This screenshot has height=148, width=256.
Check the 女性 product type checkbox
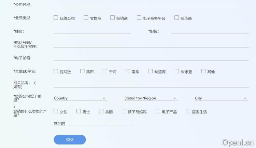(x=56, y=111)
